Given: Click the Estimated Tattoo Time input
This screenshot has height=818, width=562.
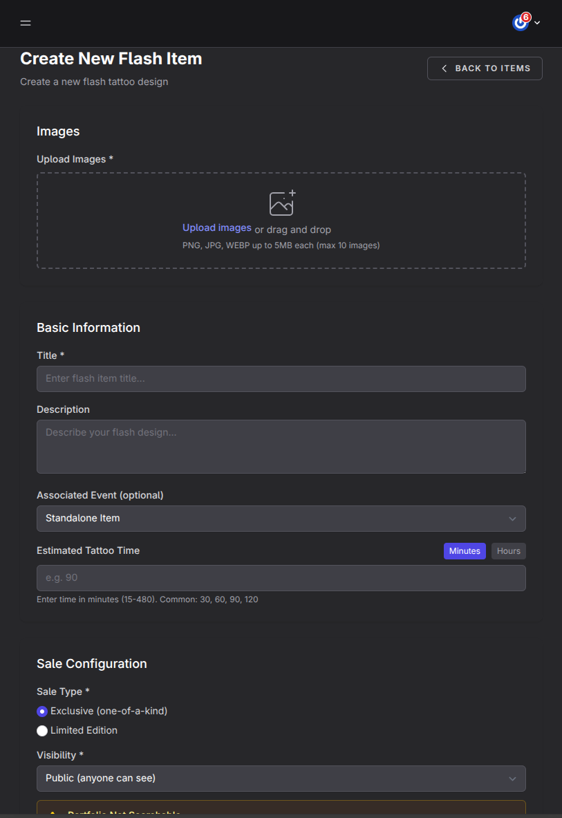Looking at the screenshot, I should coord(281,577).
